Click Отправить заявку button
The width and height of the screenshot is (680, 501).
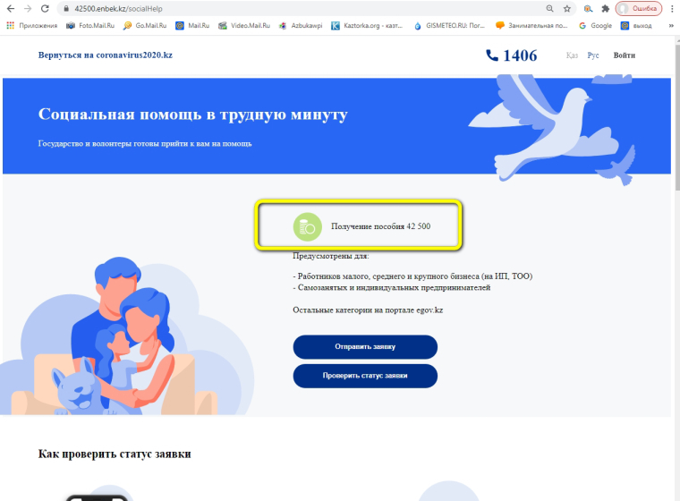coord(365,346)
